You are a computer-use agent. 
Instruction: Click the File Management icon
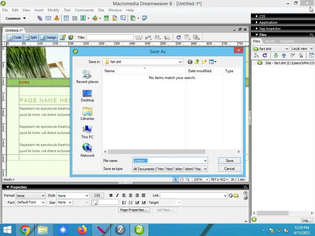[157, 37]
